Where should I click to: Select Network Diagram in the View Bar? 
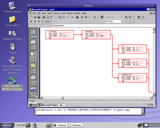pos(33,56)
